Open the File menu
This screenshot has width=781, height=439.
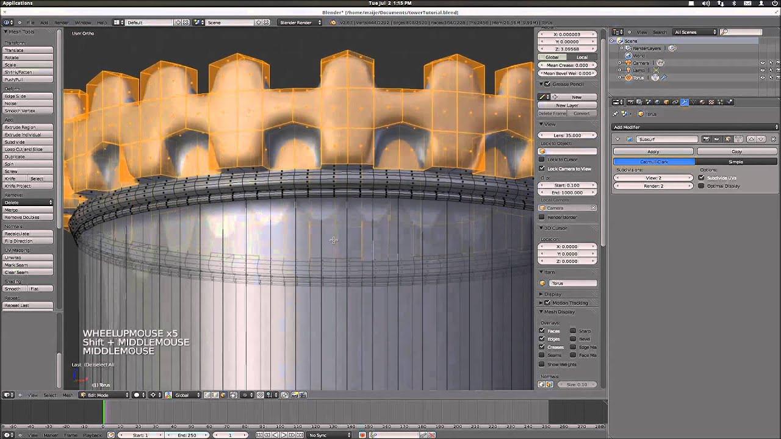(x=30, y=23)
